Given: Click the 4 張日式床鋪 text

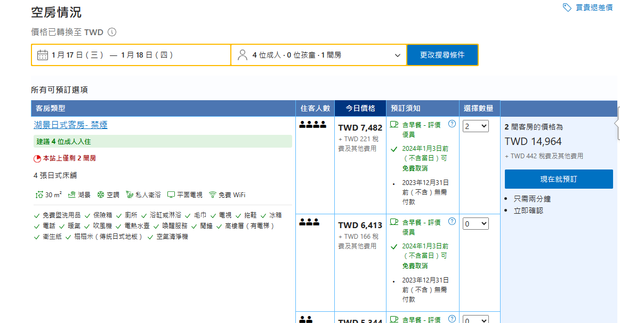Looking at the screenshot, I should (x=55, y=175).
